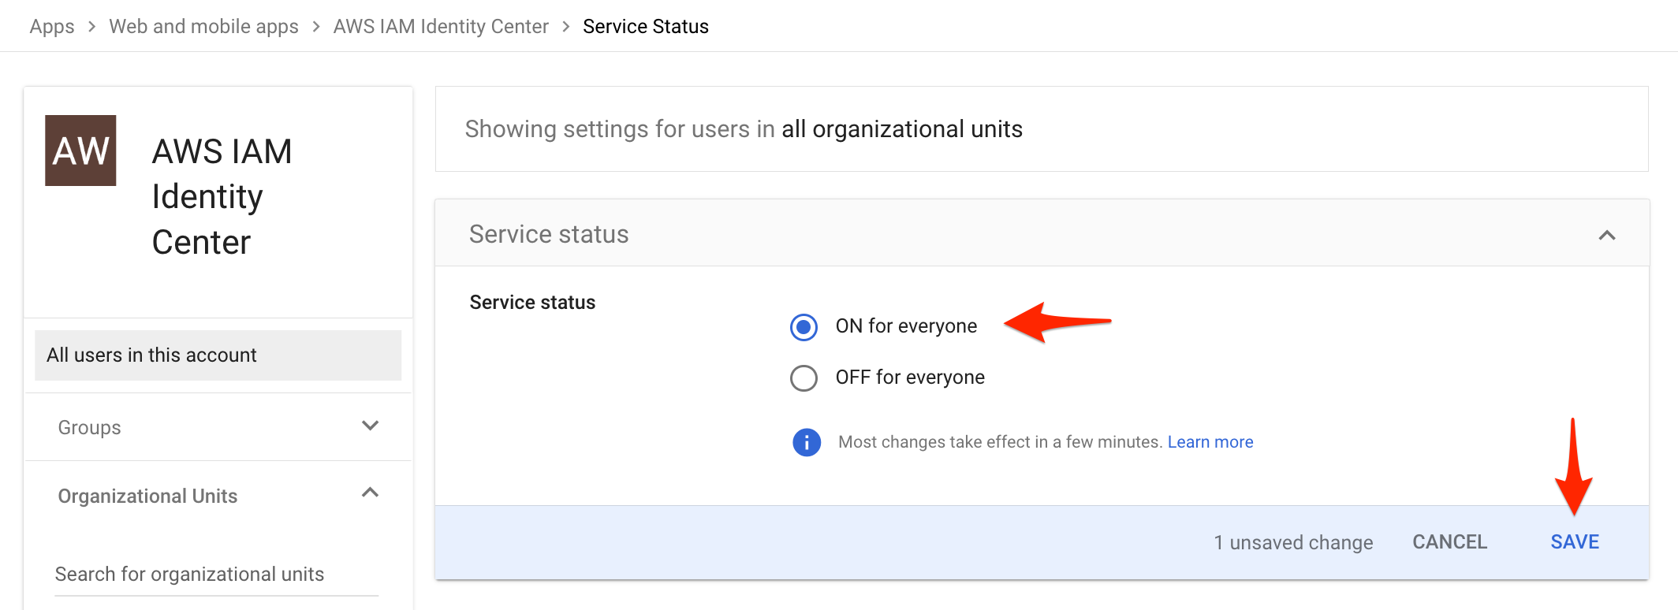
Task: Click the Service Status breadcrumb item
Action: click(646, 26)
